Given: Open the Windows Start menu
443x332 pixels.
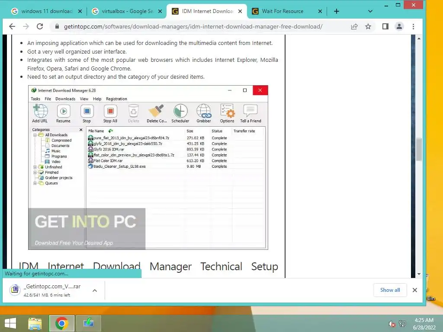Looking at the screenshot, I should coord(10,323).
